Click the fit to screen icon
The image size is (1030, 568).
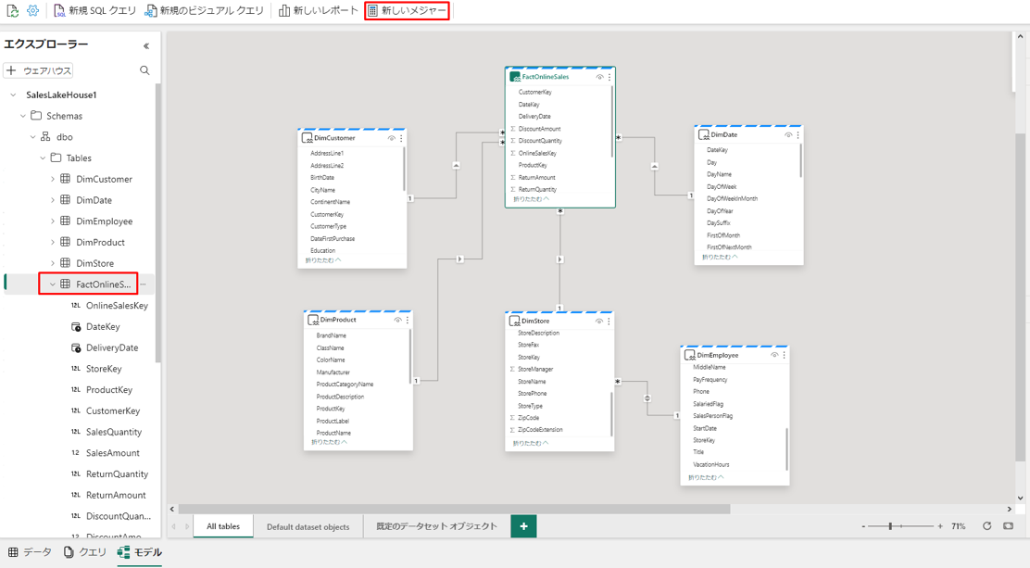click(x=1009, y=526)
